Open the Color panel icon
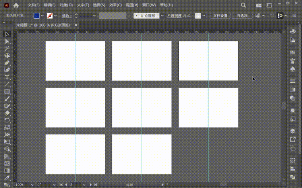 [292, 31]
